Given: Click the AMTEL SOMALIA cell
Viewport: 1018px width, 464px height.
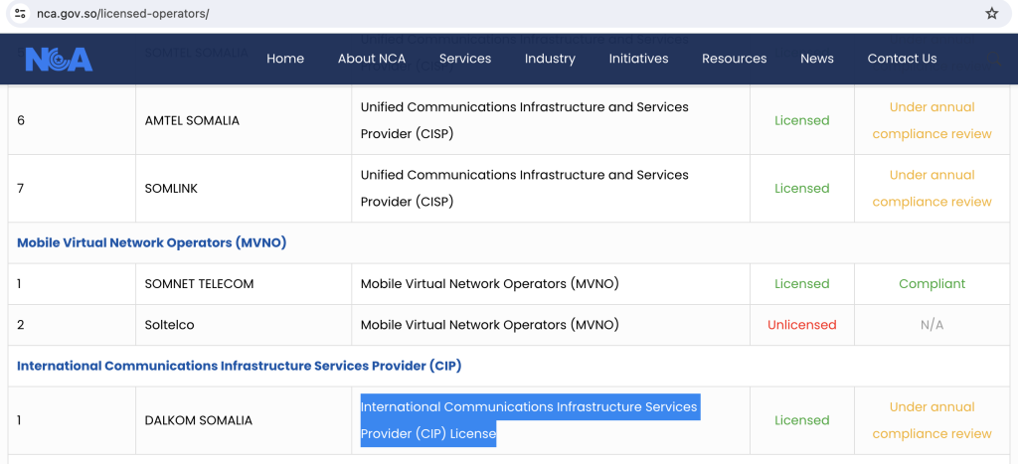Looking at the screenshot, I should pos(244,120).
